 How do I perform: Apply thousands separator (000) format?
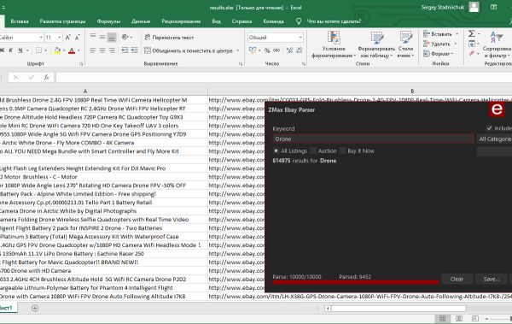[276, 50]
